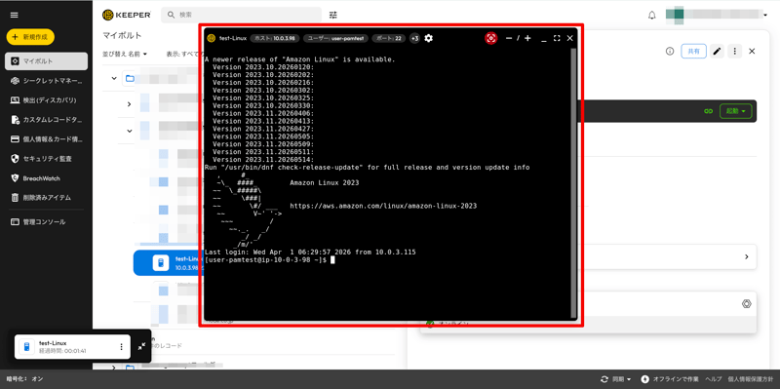Image resolution: width=780 pixels, height=389 pixels.
Task: Open the account menu dropdown arrow
Action: coord(765,16)
